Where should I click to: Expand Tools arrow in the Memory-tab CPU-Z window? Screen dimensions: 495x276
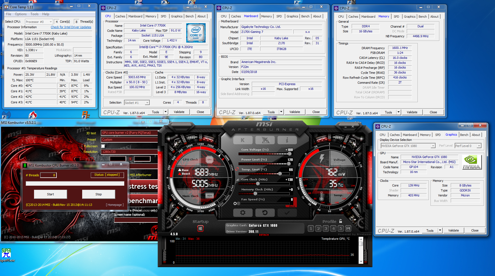pos(398,112)
